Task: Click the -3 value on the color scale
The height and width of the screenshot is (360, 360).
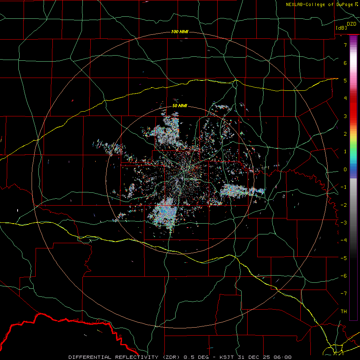Action: click(344, 222)
